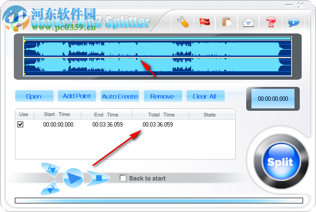Click the red flag language icon

(204, 22)
